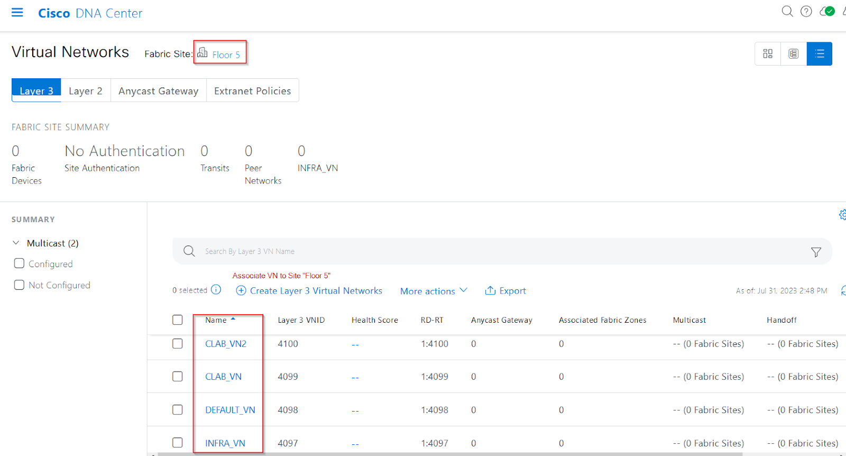Image resolution: width=846 pixels, height=456 pixels.
Task: Open the More actions dropdown
Action: (434, 290)
